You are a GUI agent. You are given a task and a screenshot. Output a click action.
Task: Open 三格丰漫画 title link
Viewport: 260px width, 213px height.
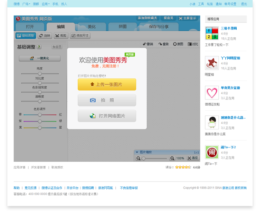click(x=229, y=28)
